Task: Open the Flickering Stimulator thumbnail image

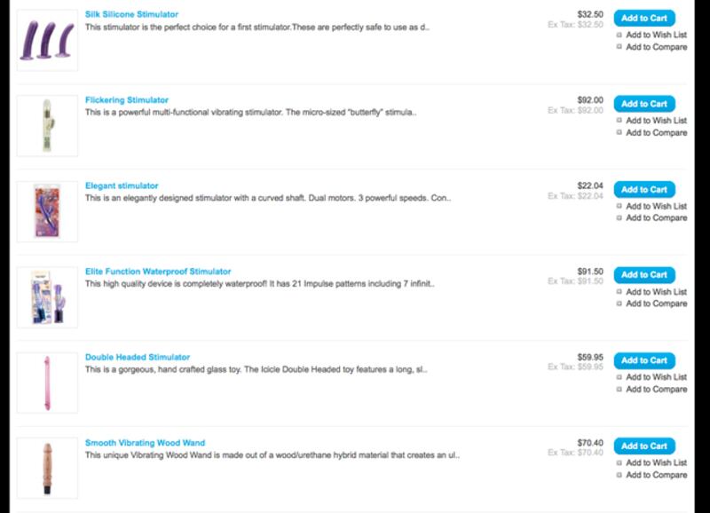Action: 47,126
